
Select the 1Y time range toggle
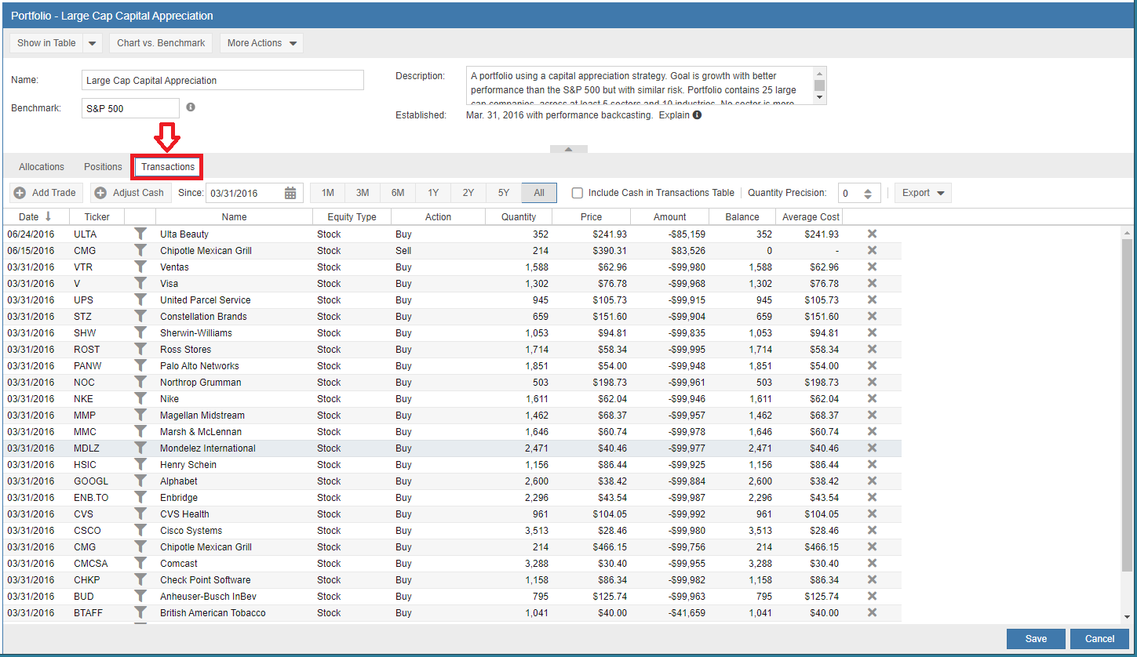pyautogui.click(x=433, y=193)
